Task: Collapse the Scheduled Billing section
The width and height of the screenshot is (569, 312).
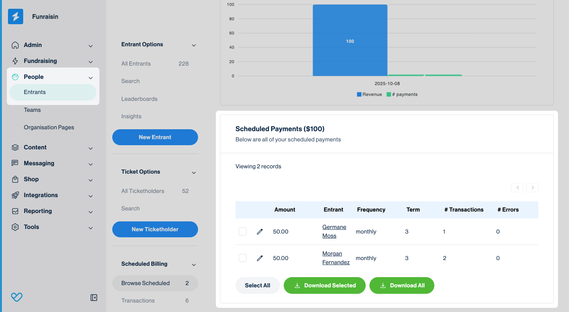Action: click(x=194, y=265)
